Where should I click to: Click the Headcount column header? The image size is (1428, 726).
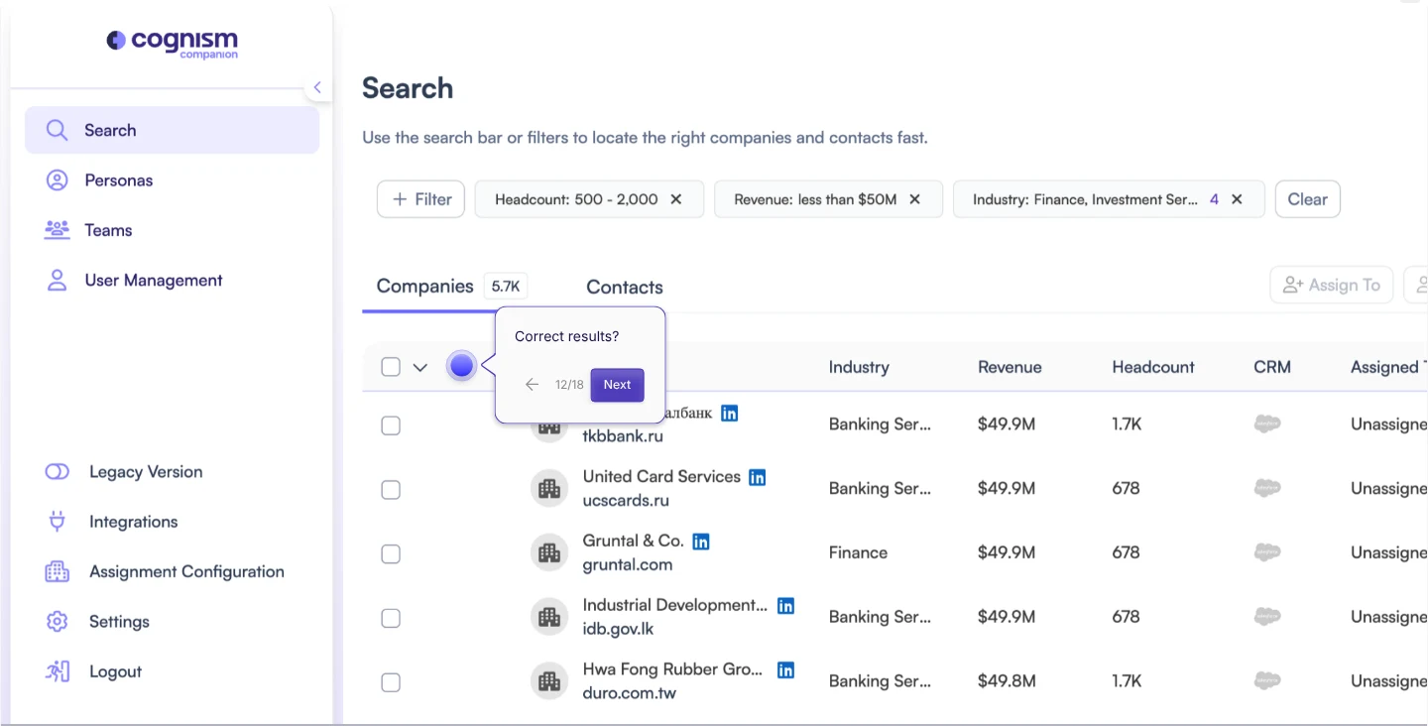[1153, 367]
